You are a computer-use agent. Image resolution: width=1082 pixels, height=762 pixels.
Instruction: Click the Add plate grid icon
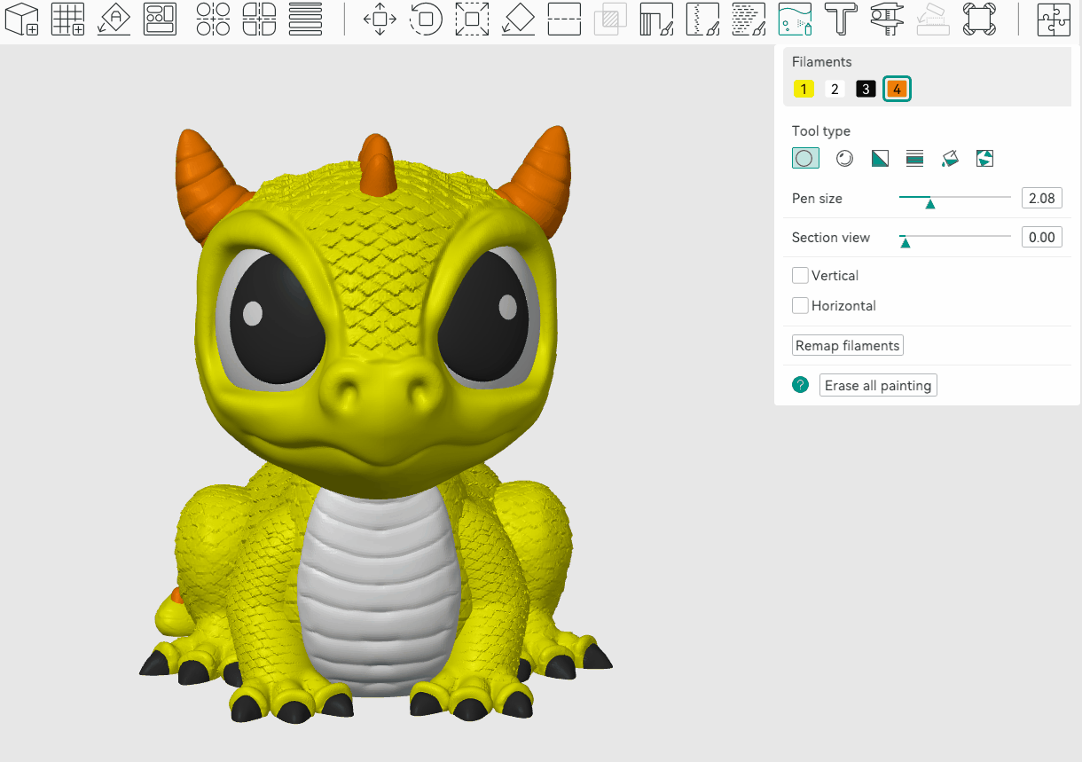coord(67,19)
